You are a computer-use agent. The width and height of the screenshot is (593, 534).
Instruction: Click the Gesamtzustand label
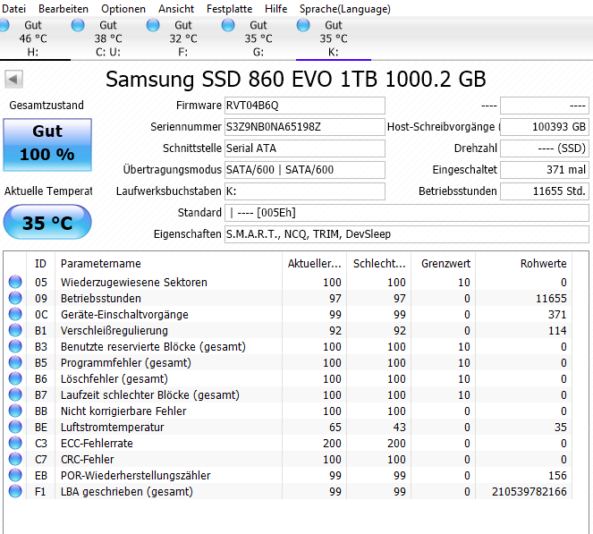point(47,106)
